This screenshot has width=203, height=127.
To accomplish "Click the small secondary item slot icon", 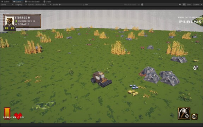I will coord(194,116).
